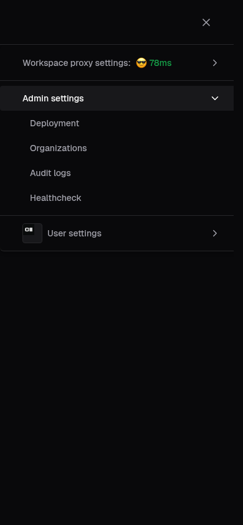
Task: Select the Audit logs item in Admin settings
Action: (50, 173)
